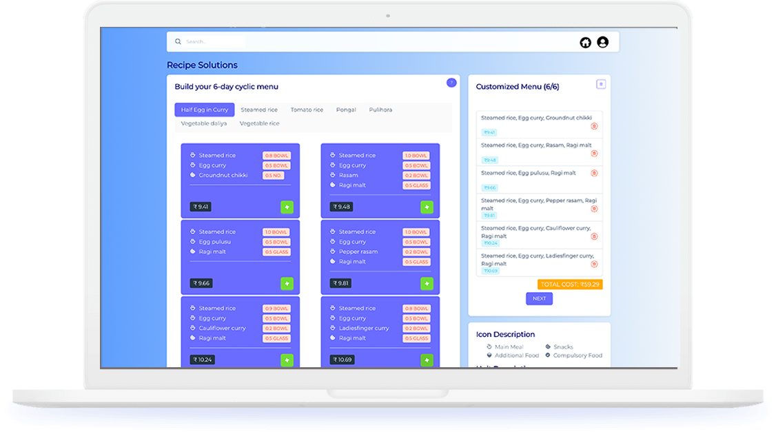Open the Customized Menu list icon
This screenshot has height=434, width=776.
coord(600,84)
